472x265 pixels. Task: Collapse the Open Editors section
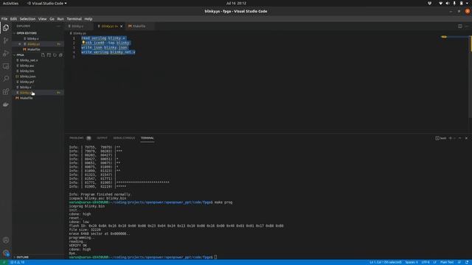[x=26, y=33]
